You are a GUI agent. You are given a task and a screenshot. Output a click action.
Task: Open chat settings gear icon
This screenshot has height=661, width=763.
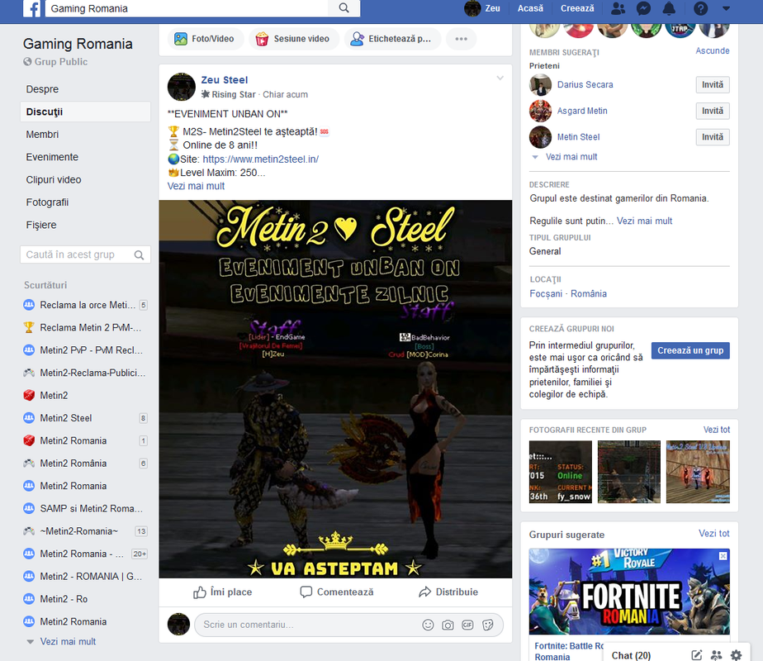click(x=737, y=655)
